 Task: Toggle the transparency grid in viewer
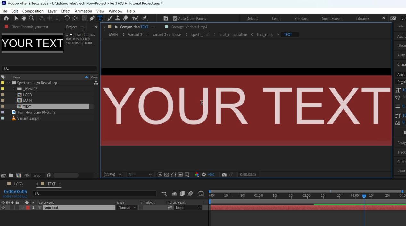[167, 175]
